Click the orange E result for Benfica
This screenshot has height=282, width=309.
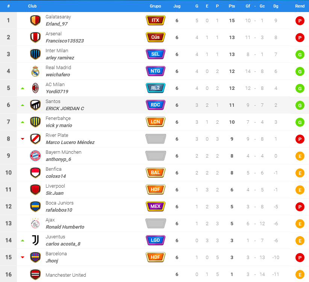tap(300, 173)
